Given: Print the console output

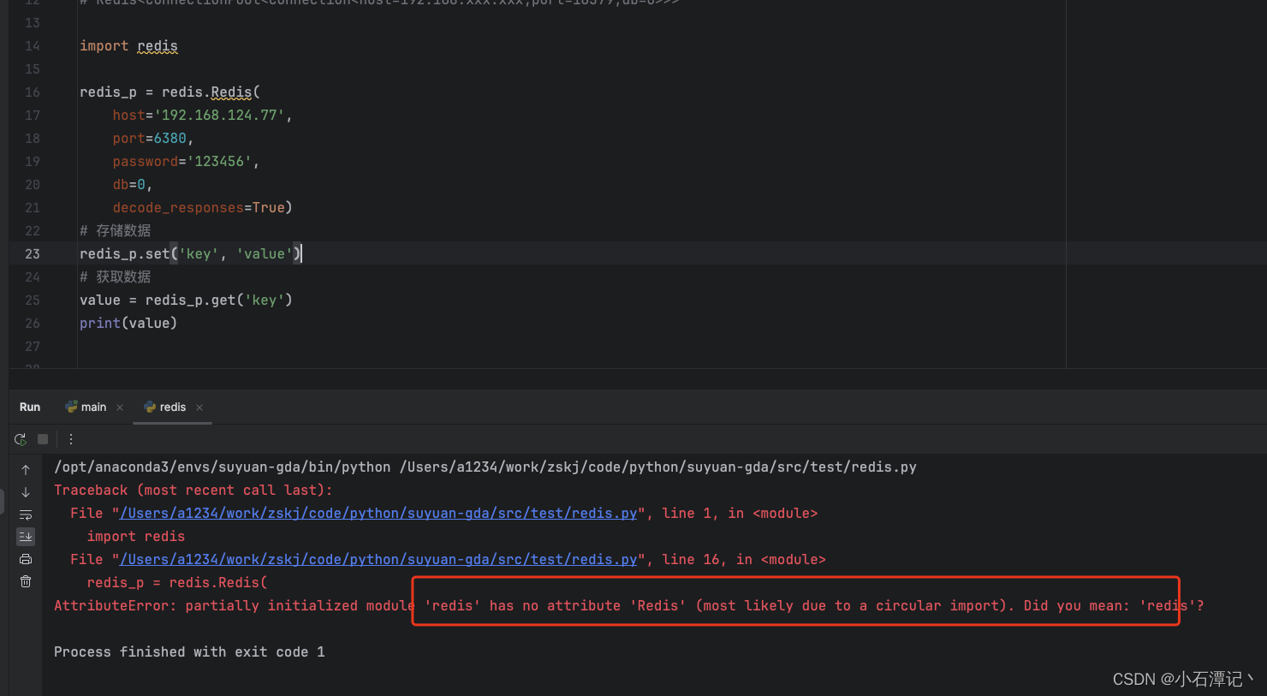Looking at the screenshot, I should click(26, 559).
